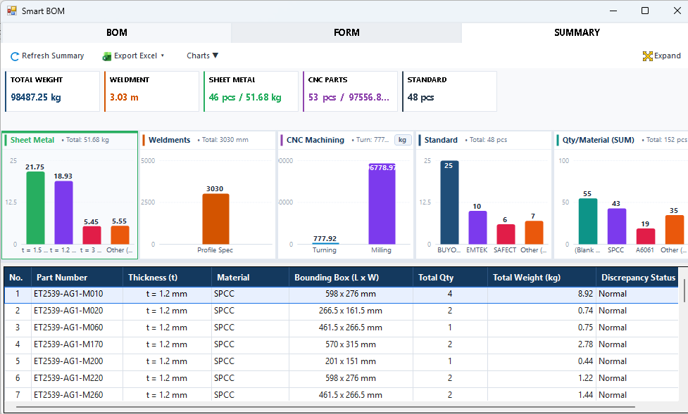688x414 pixels.
Task: Sort by the Thickness (t) column header
Action: coord(167,278)
